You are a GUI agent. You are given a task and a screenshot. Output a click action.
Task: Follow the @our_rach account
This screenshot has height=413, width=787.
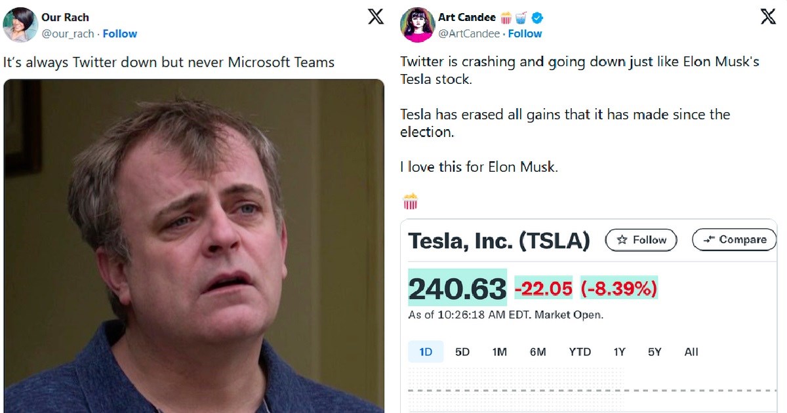pos(120,33)
